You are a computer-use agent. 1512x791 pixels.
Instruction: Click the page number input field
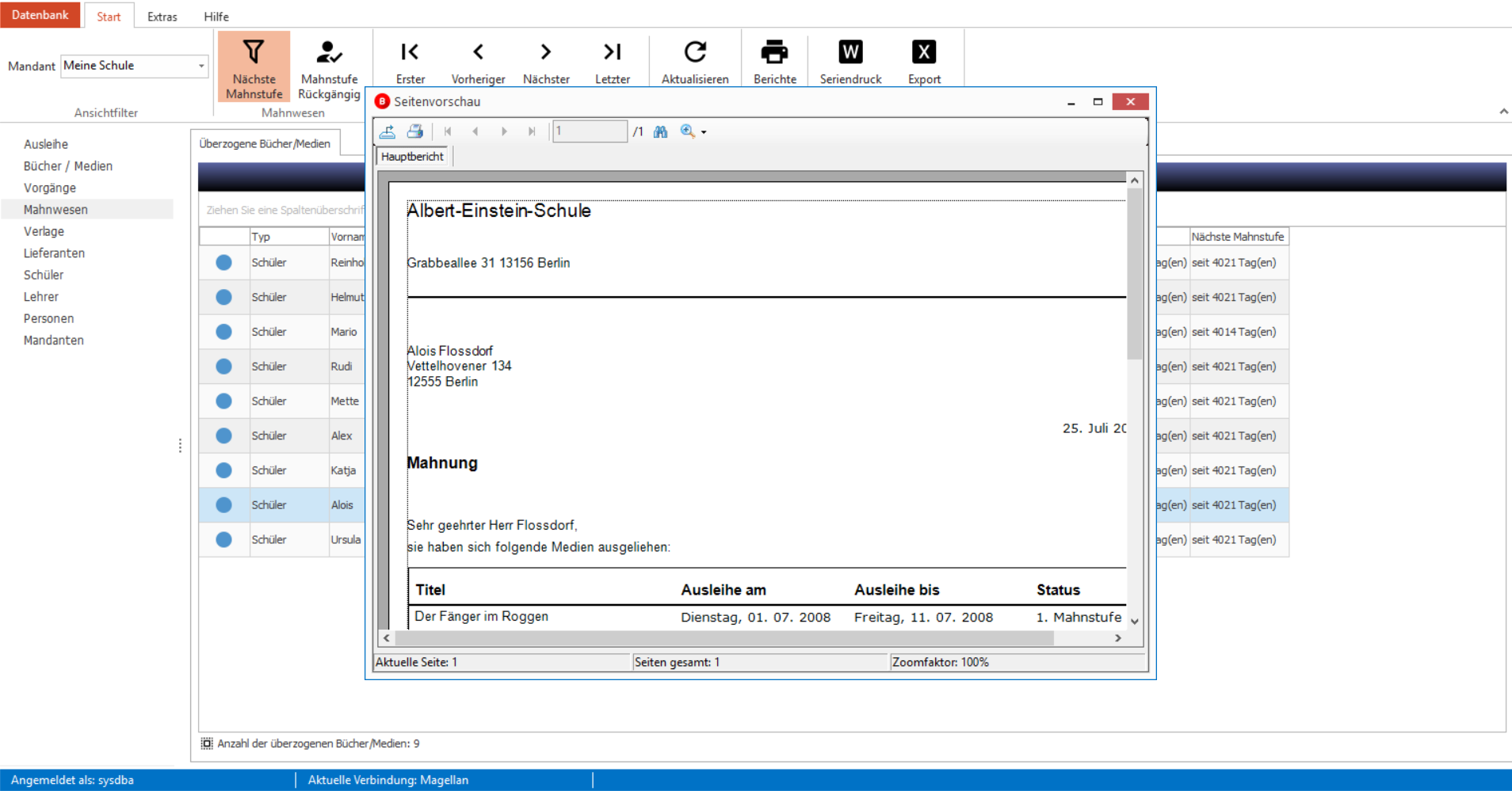tap(590, 131)
